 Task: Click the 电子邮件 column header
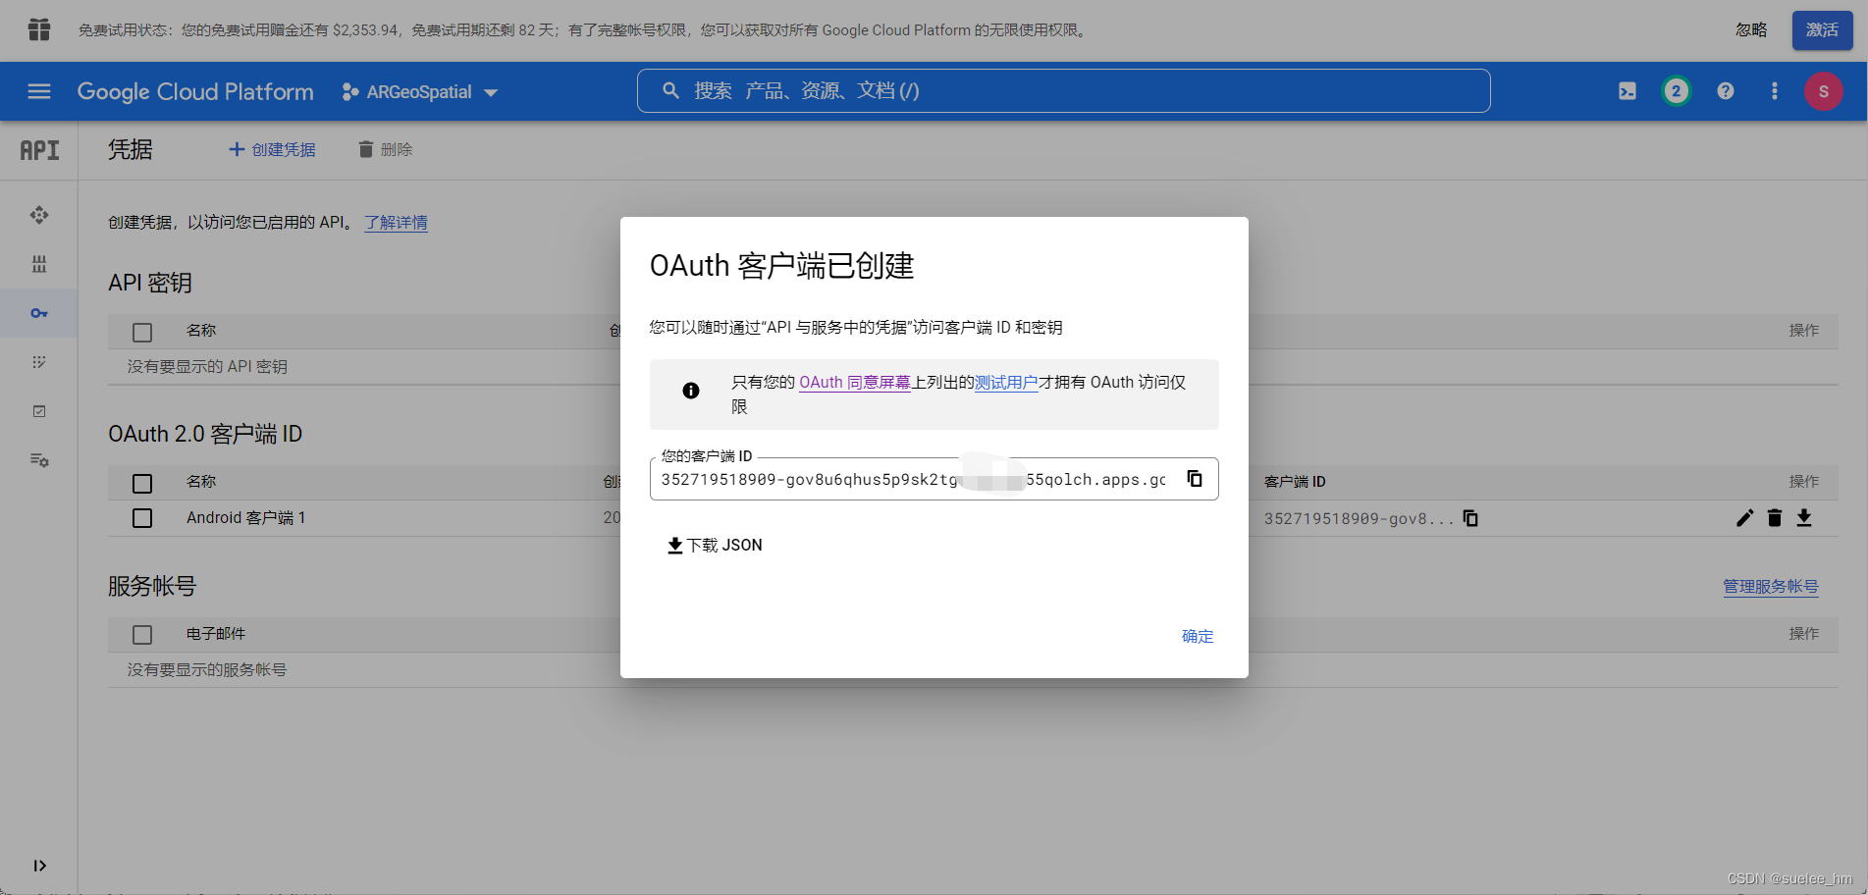(x=216, y=634)
